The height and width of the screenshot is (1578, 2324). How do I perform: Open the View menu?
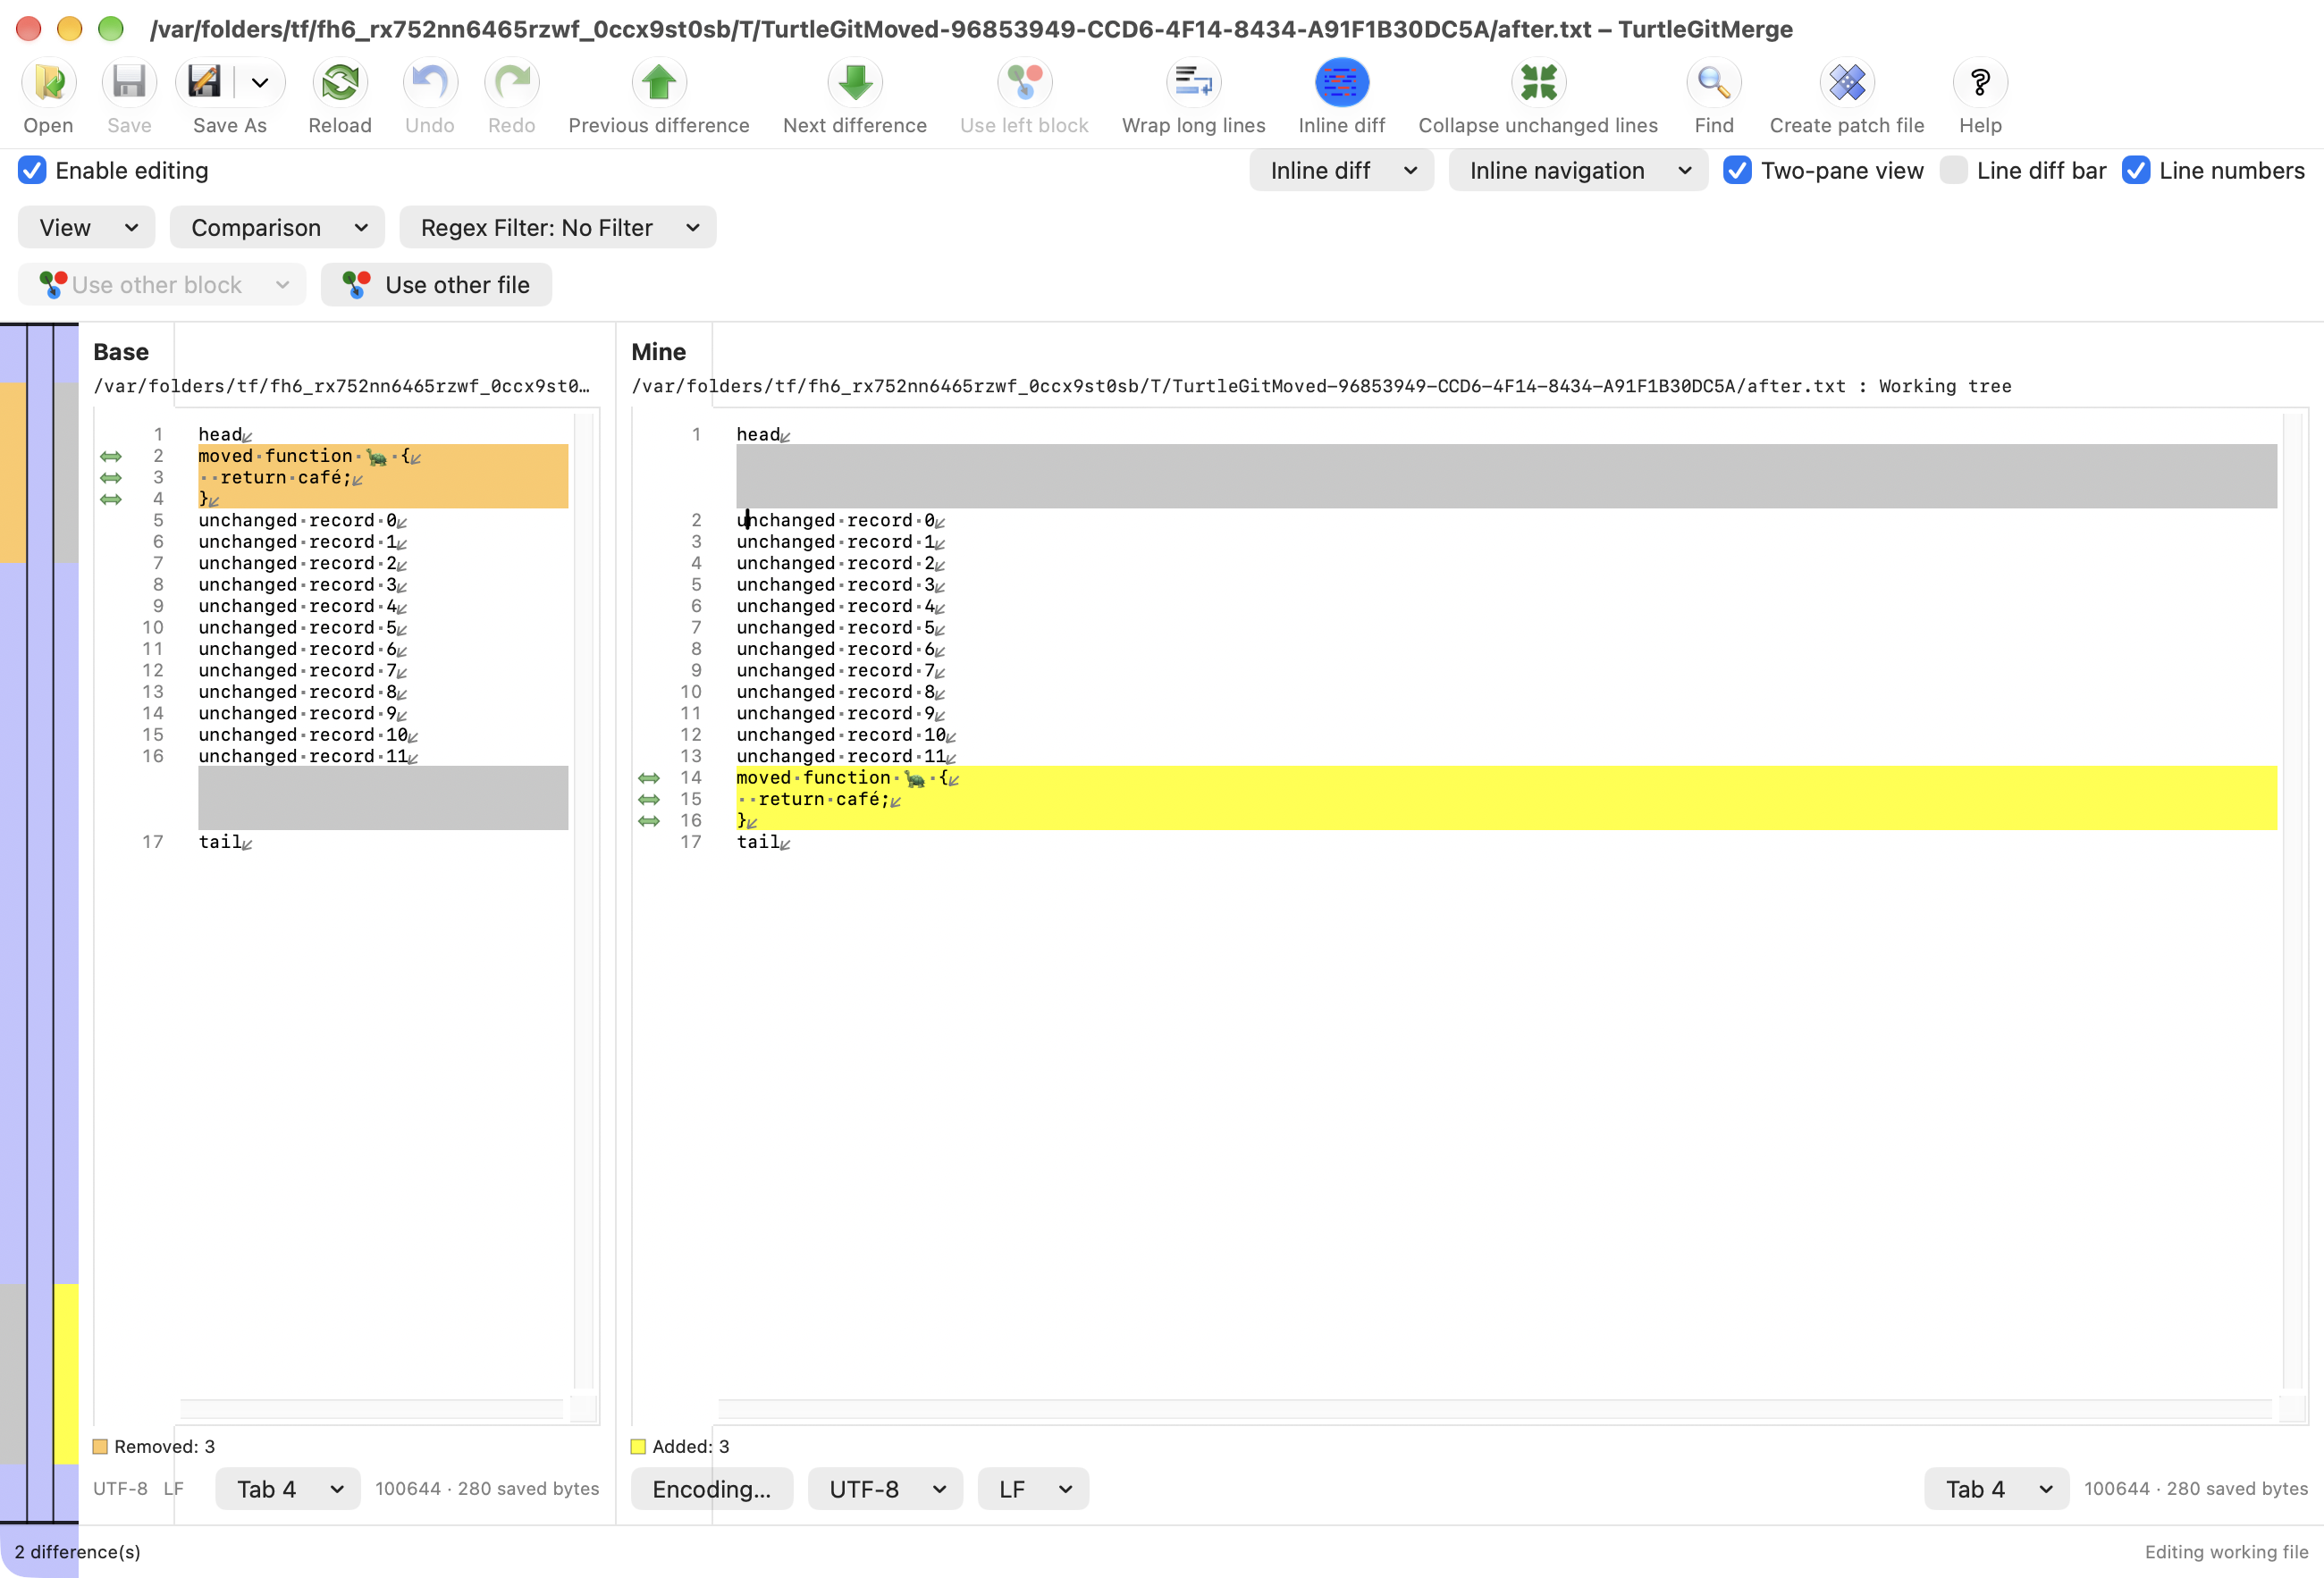(x=86, y=228)
